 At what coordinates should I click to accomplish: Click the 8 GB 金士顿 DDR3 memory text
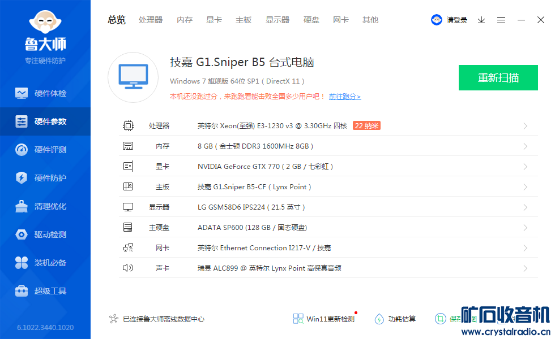255,146
